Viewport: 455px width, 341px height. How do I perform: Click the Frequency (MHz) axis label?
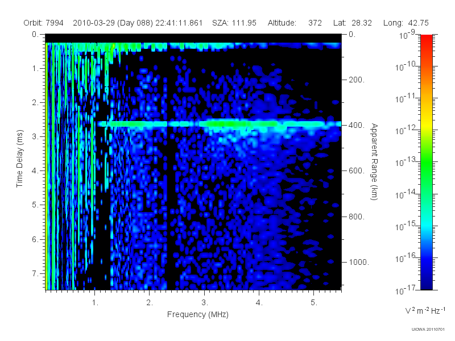(x=197, y=314)
